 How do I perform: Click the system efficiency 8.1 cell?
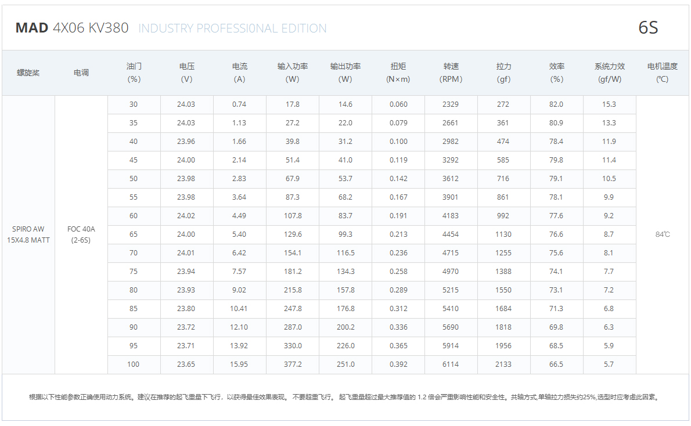point(610,253)
